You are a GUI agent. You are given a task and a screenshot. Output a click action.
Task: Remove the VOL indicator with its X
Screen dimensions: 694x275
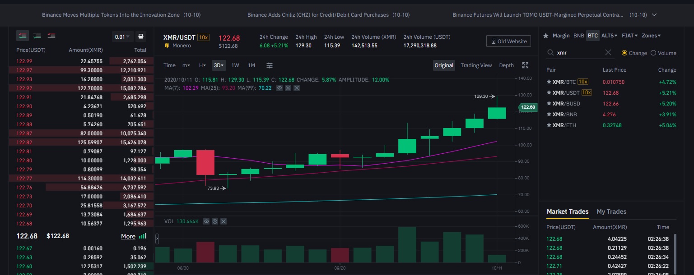[224, 221]
